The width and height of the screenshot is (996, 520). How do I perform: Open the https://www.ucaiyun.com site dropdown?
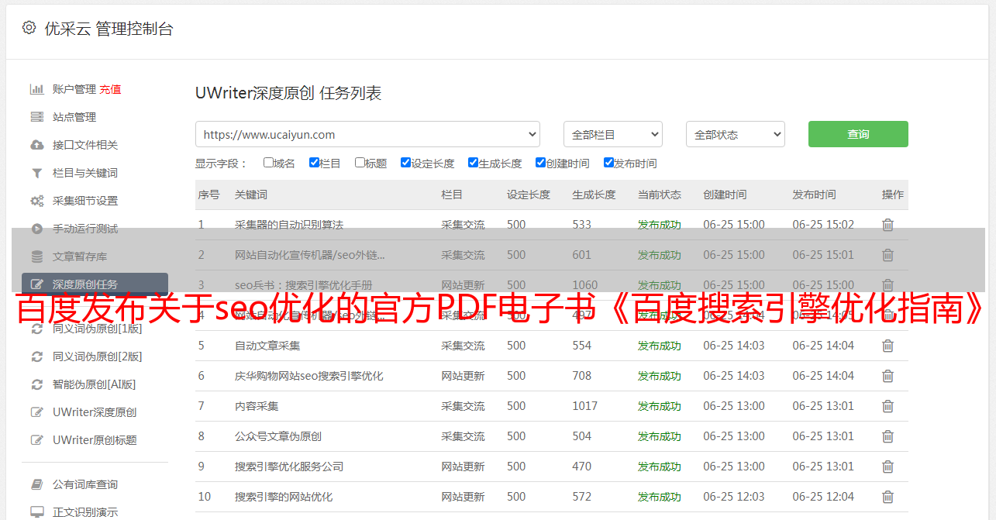click(367, 134)
